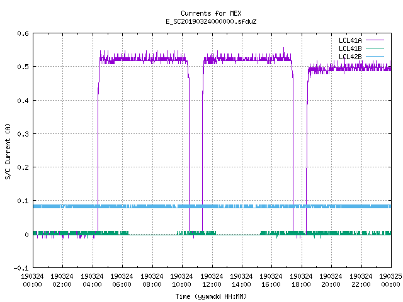The image size is (403, 302).
Task: Click the 190324 16:00 x-axis tick label
Action: click(271, 281)
